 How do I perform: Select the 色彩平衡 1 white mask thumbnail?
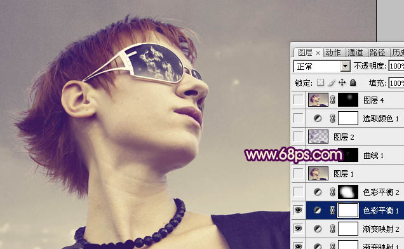click(348, 211)
